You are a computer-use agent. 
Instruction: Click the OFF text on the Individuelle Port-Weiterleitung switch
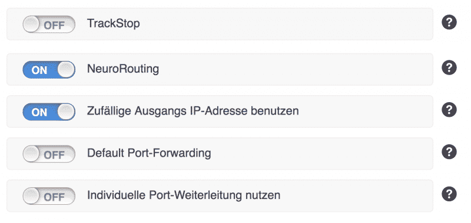(x=54, y=197)
